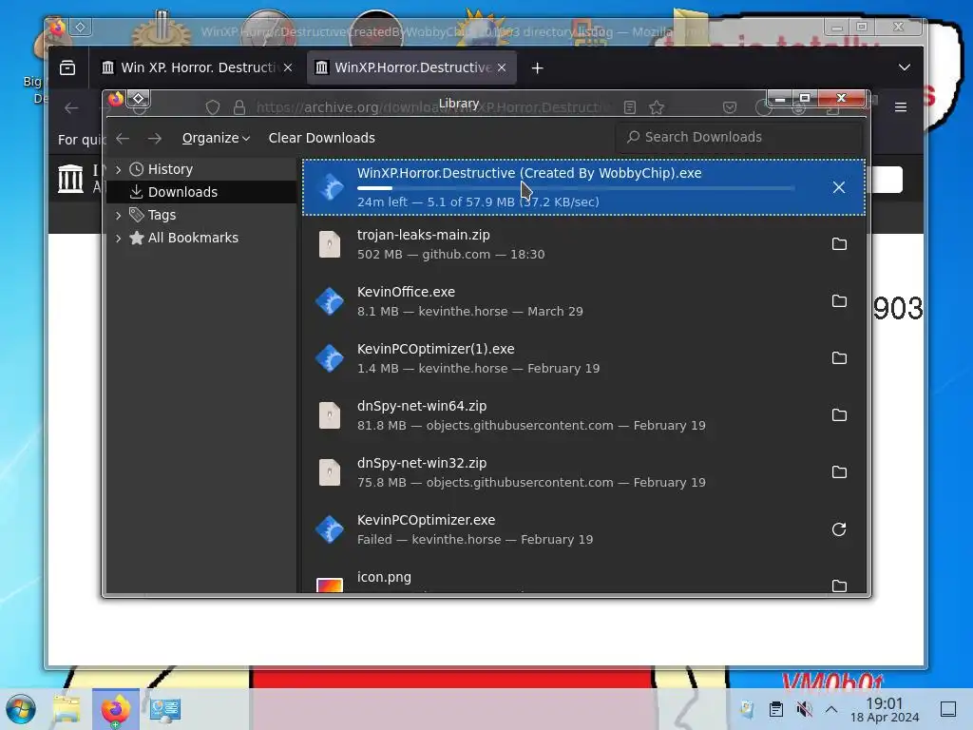Open the Windows Start menu

21,709
